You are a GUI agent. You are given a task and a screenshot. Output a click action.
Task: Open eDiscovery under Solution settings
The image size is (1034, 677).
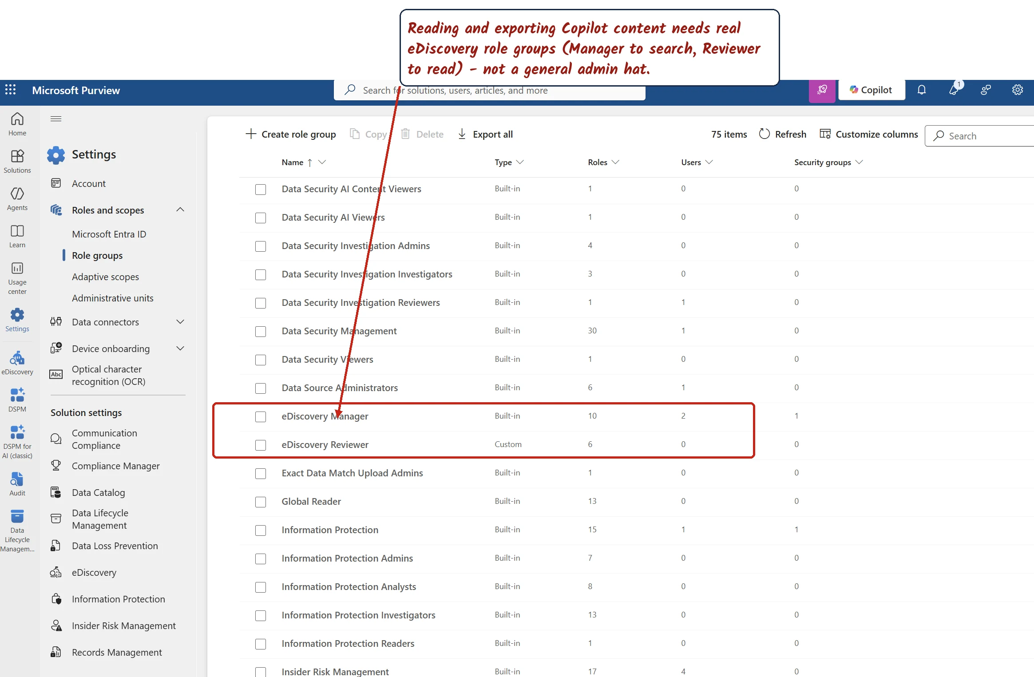[x=94, y=572]
